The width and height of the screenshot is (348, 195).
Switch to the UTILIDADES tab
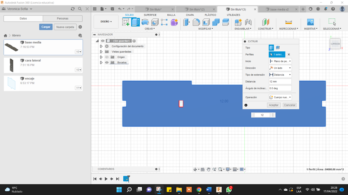[x=233, y=15]
